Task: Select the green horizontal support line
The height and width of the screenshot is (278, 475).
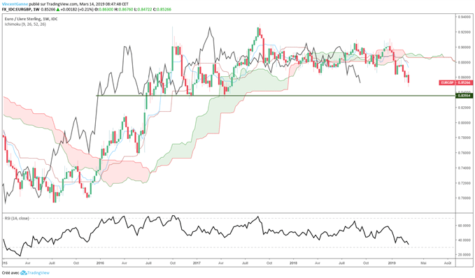Action: pyautogui.click(x=276, y=96)
